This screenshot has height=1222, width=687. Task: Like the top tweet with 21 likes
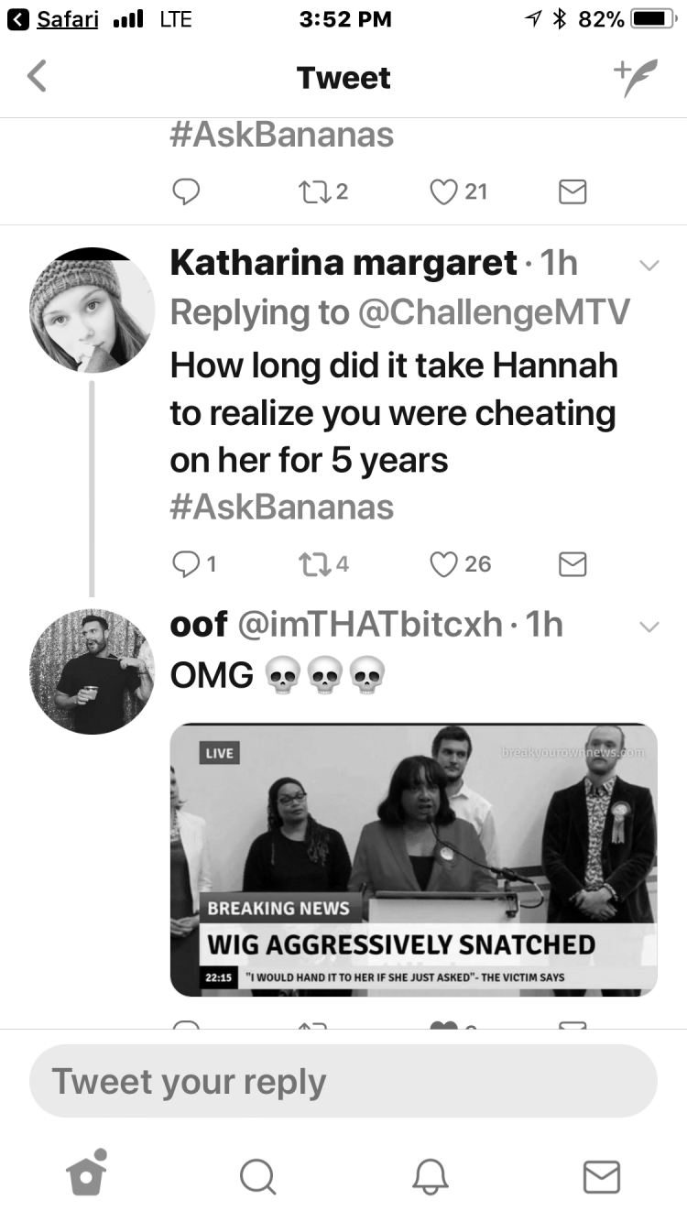459,191
